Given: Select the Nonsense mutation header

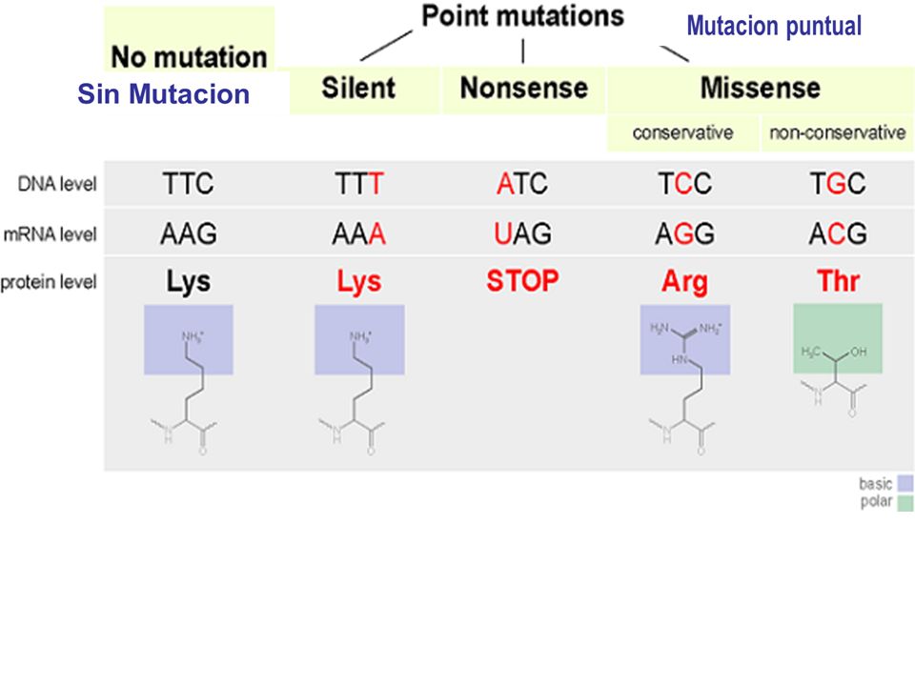Looking at the screenshot, I should (523, 90).
